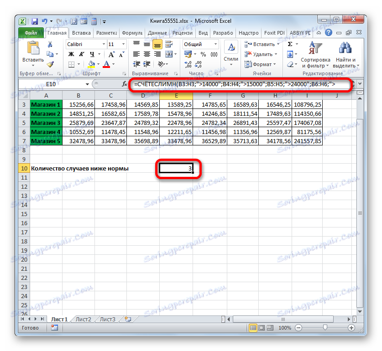
Task: Decrease indent icon
Action: pos(136,64)
